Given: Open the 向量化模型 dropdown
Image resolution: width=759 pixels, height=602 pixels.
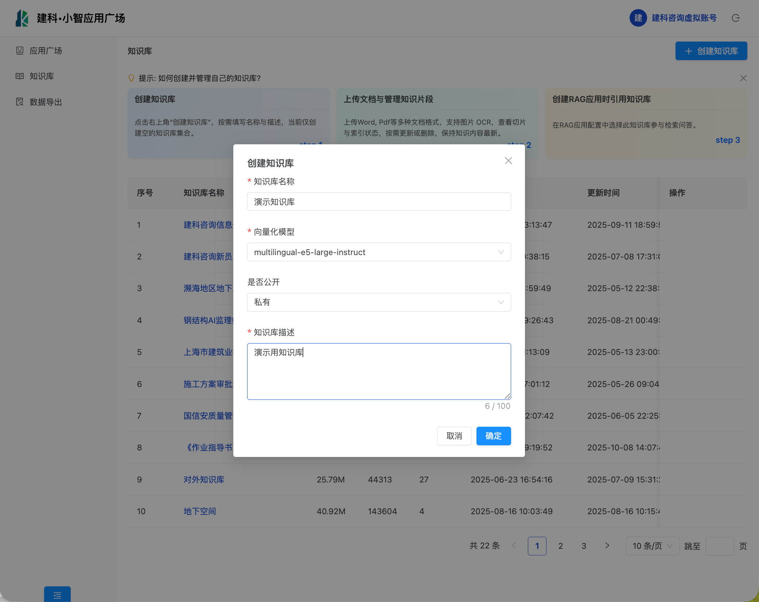Looking at the screenshot, I should click(379, 252).
